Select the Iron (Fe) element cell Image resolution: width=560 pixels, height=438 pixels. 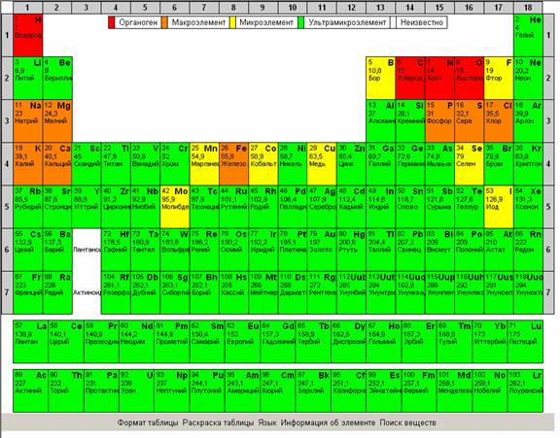point(234,164)
